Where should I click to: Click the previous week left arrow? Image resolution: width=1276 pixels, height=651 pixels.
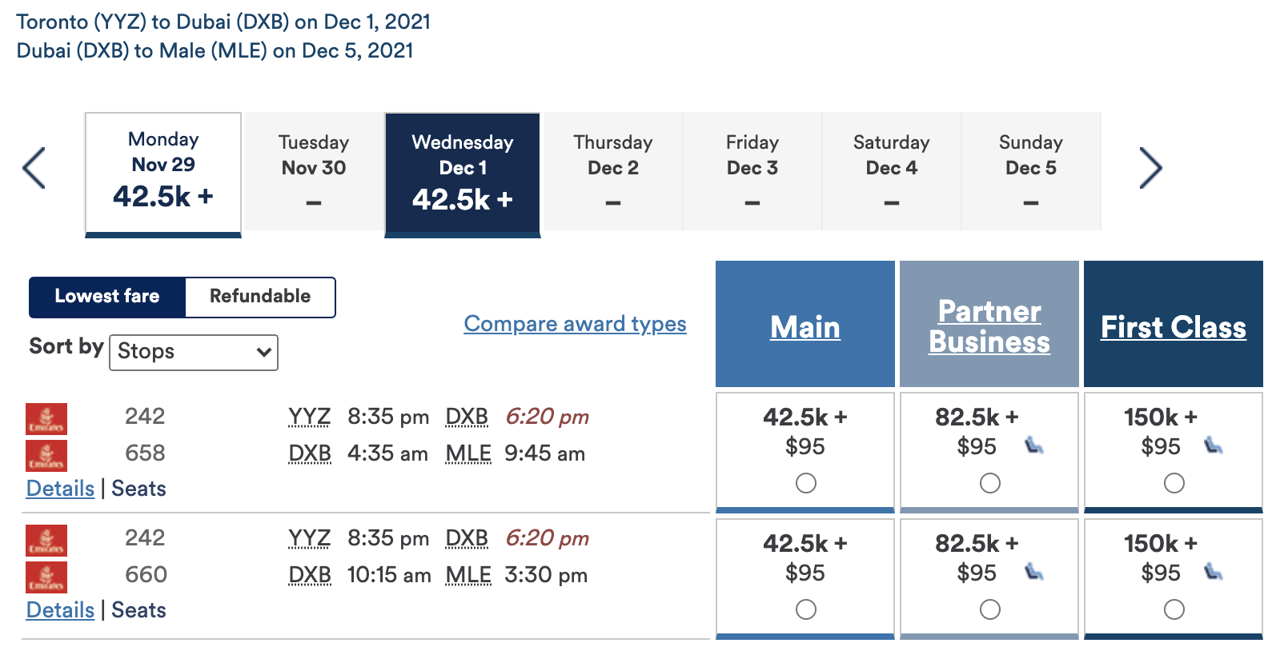pyautogui.click(x=34, y=168)
